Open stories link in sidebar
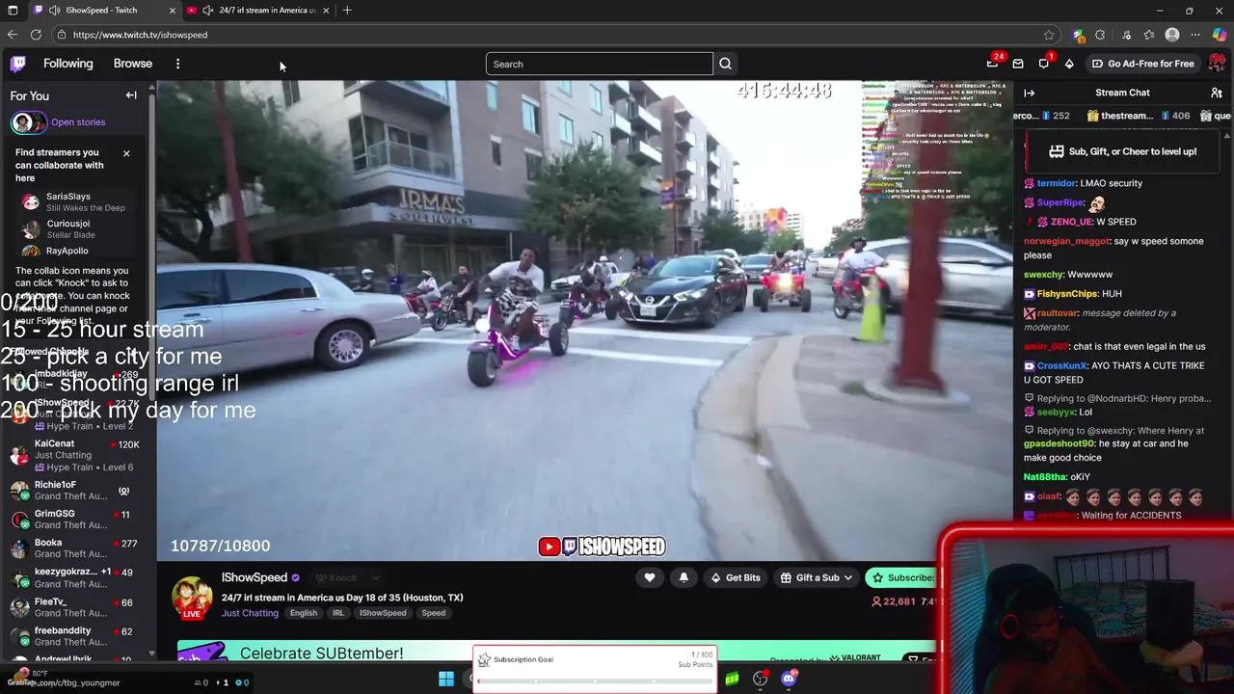The height and width of the screenshot is (694, 1234). tap(78, 122)
